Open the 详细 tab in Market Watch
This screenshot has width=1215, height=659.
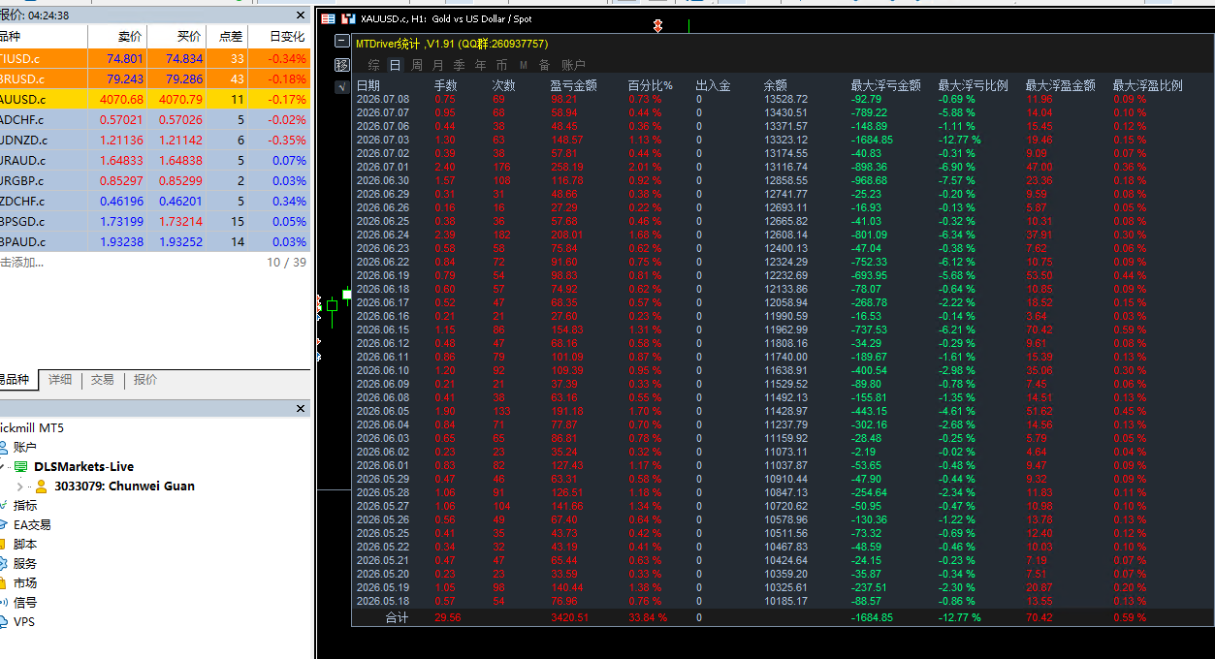[60, 380]
